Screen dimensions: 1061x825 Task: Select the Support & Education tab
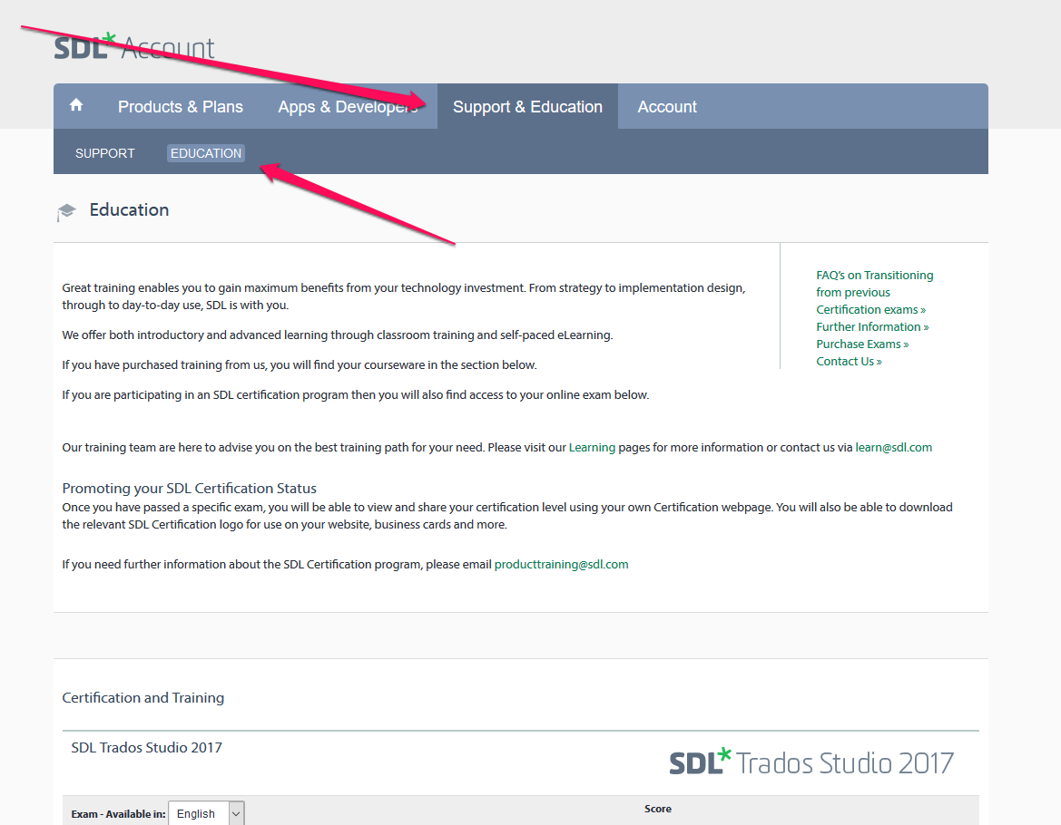click(528, 107)
